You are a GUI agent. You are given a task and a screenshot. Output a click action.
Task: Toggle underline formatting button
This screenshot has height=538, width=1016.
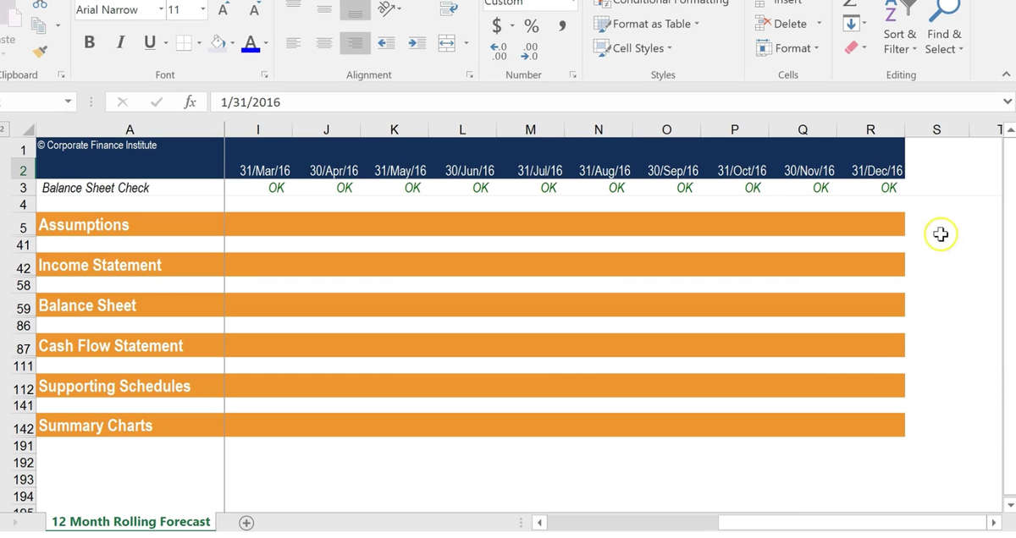tap(150, 42)
